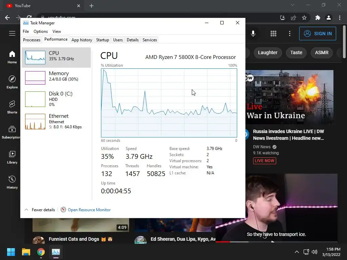347x260 pixels.
Task: Select Disk 0 (C:) resource
Action: 56,99
